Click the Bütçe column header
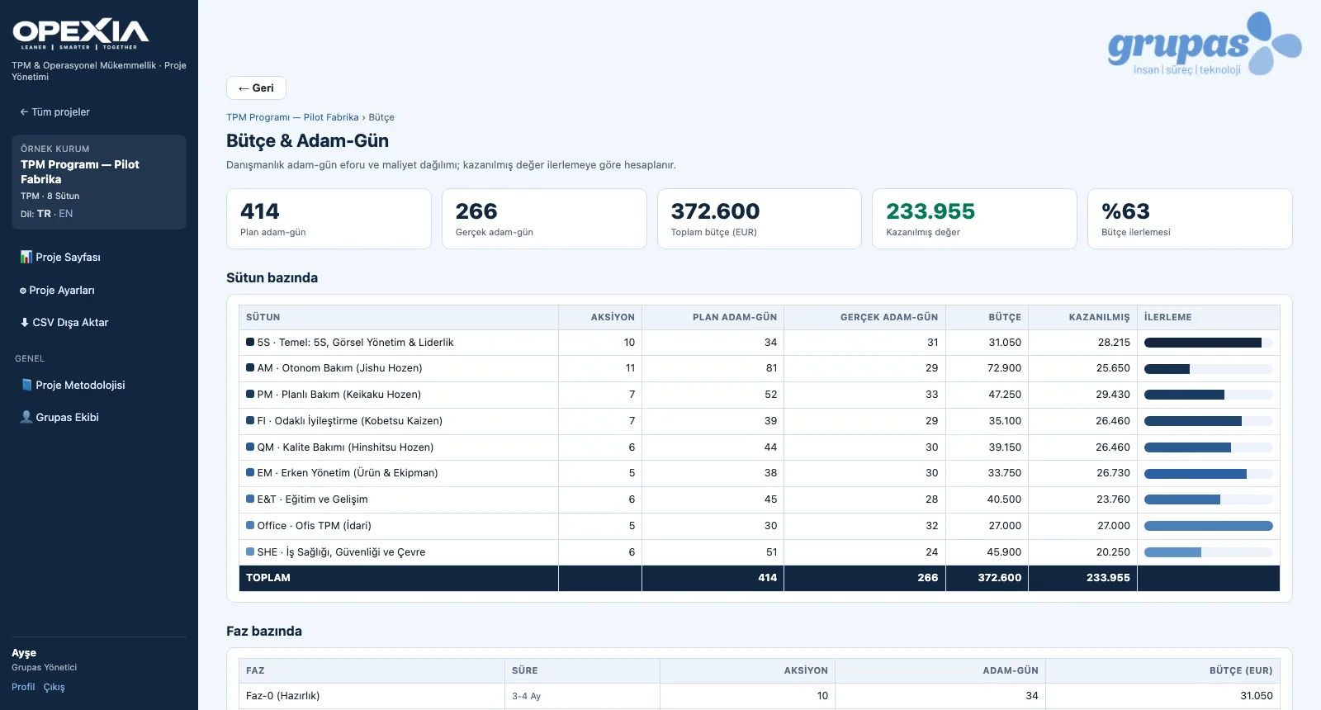 tap(1005, 317)
